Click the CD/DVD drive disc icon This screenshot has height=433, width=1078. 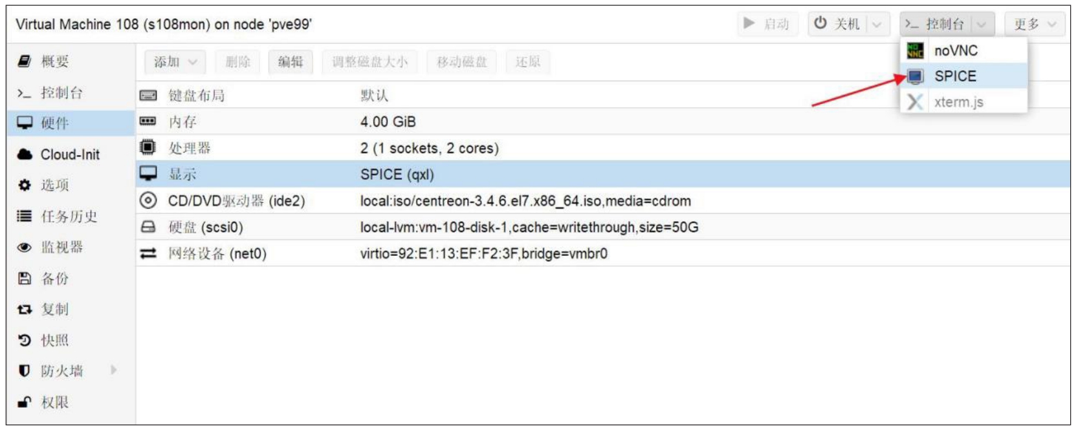point(148,201)
